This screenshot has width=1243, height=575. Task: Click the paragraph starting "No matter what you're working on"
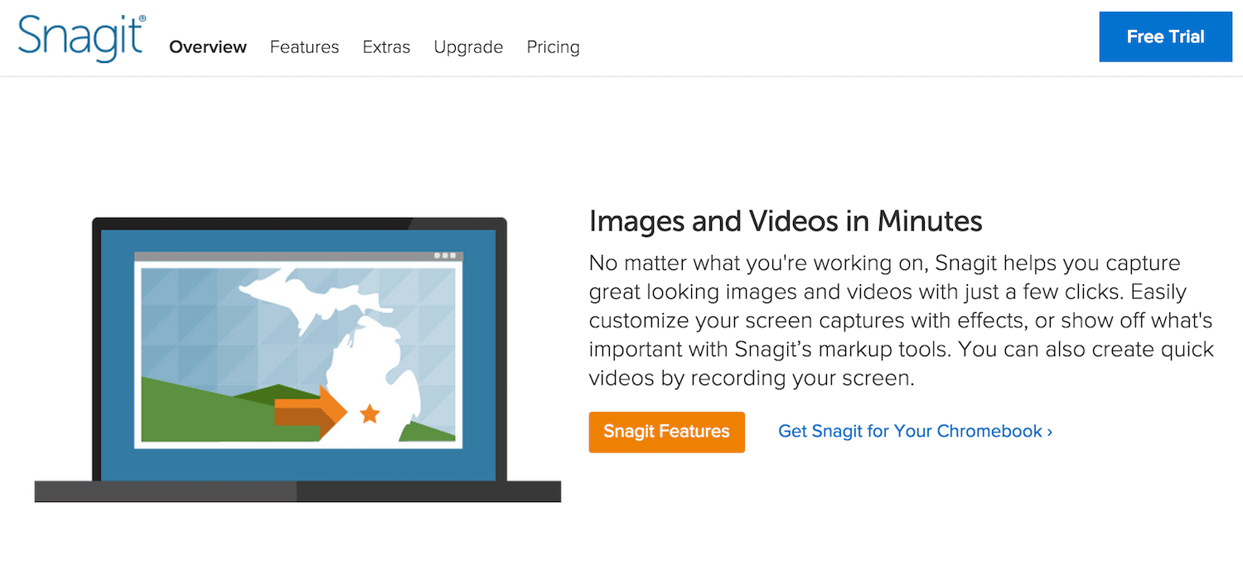pyautogui.click(x=902, y=321)
